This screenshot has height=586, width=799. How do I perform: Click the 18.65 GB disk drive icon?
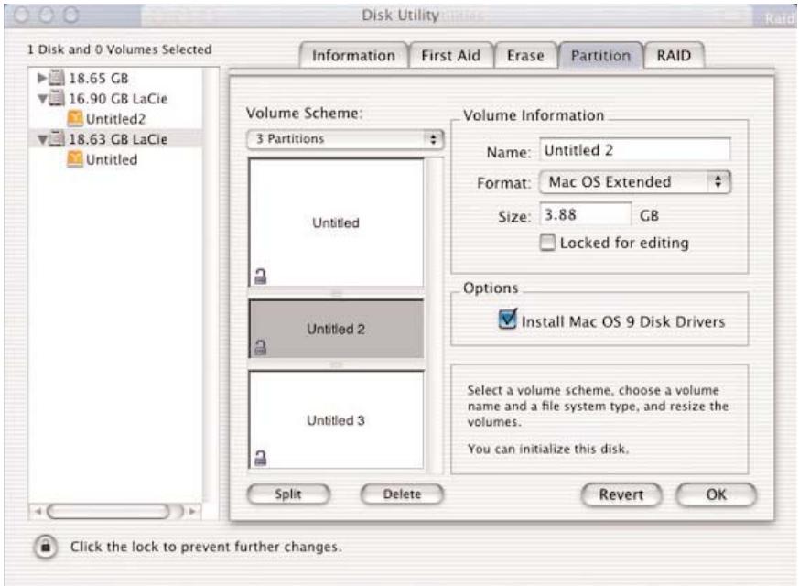(57, 78)
